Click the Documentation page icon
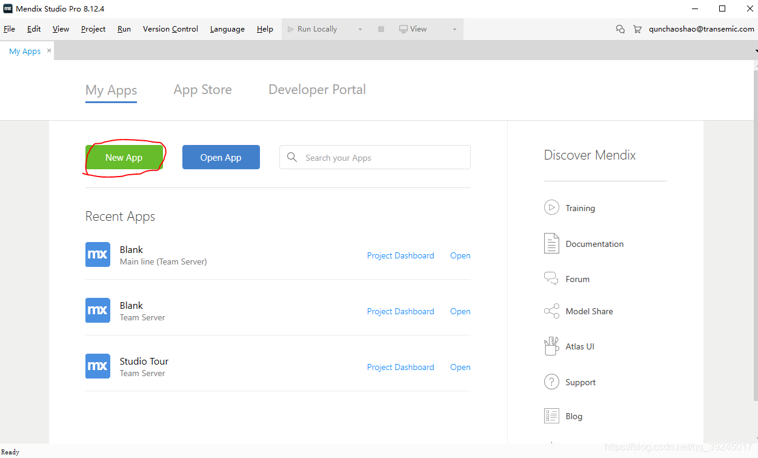Viewport: 758px width, 458px height. tap(551, 243)
